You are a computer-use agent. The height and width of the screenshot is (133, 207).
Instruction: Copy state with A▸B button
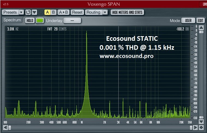pyautogui.click(x=64, y=13)
